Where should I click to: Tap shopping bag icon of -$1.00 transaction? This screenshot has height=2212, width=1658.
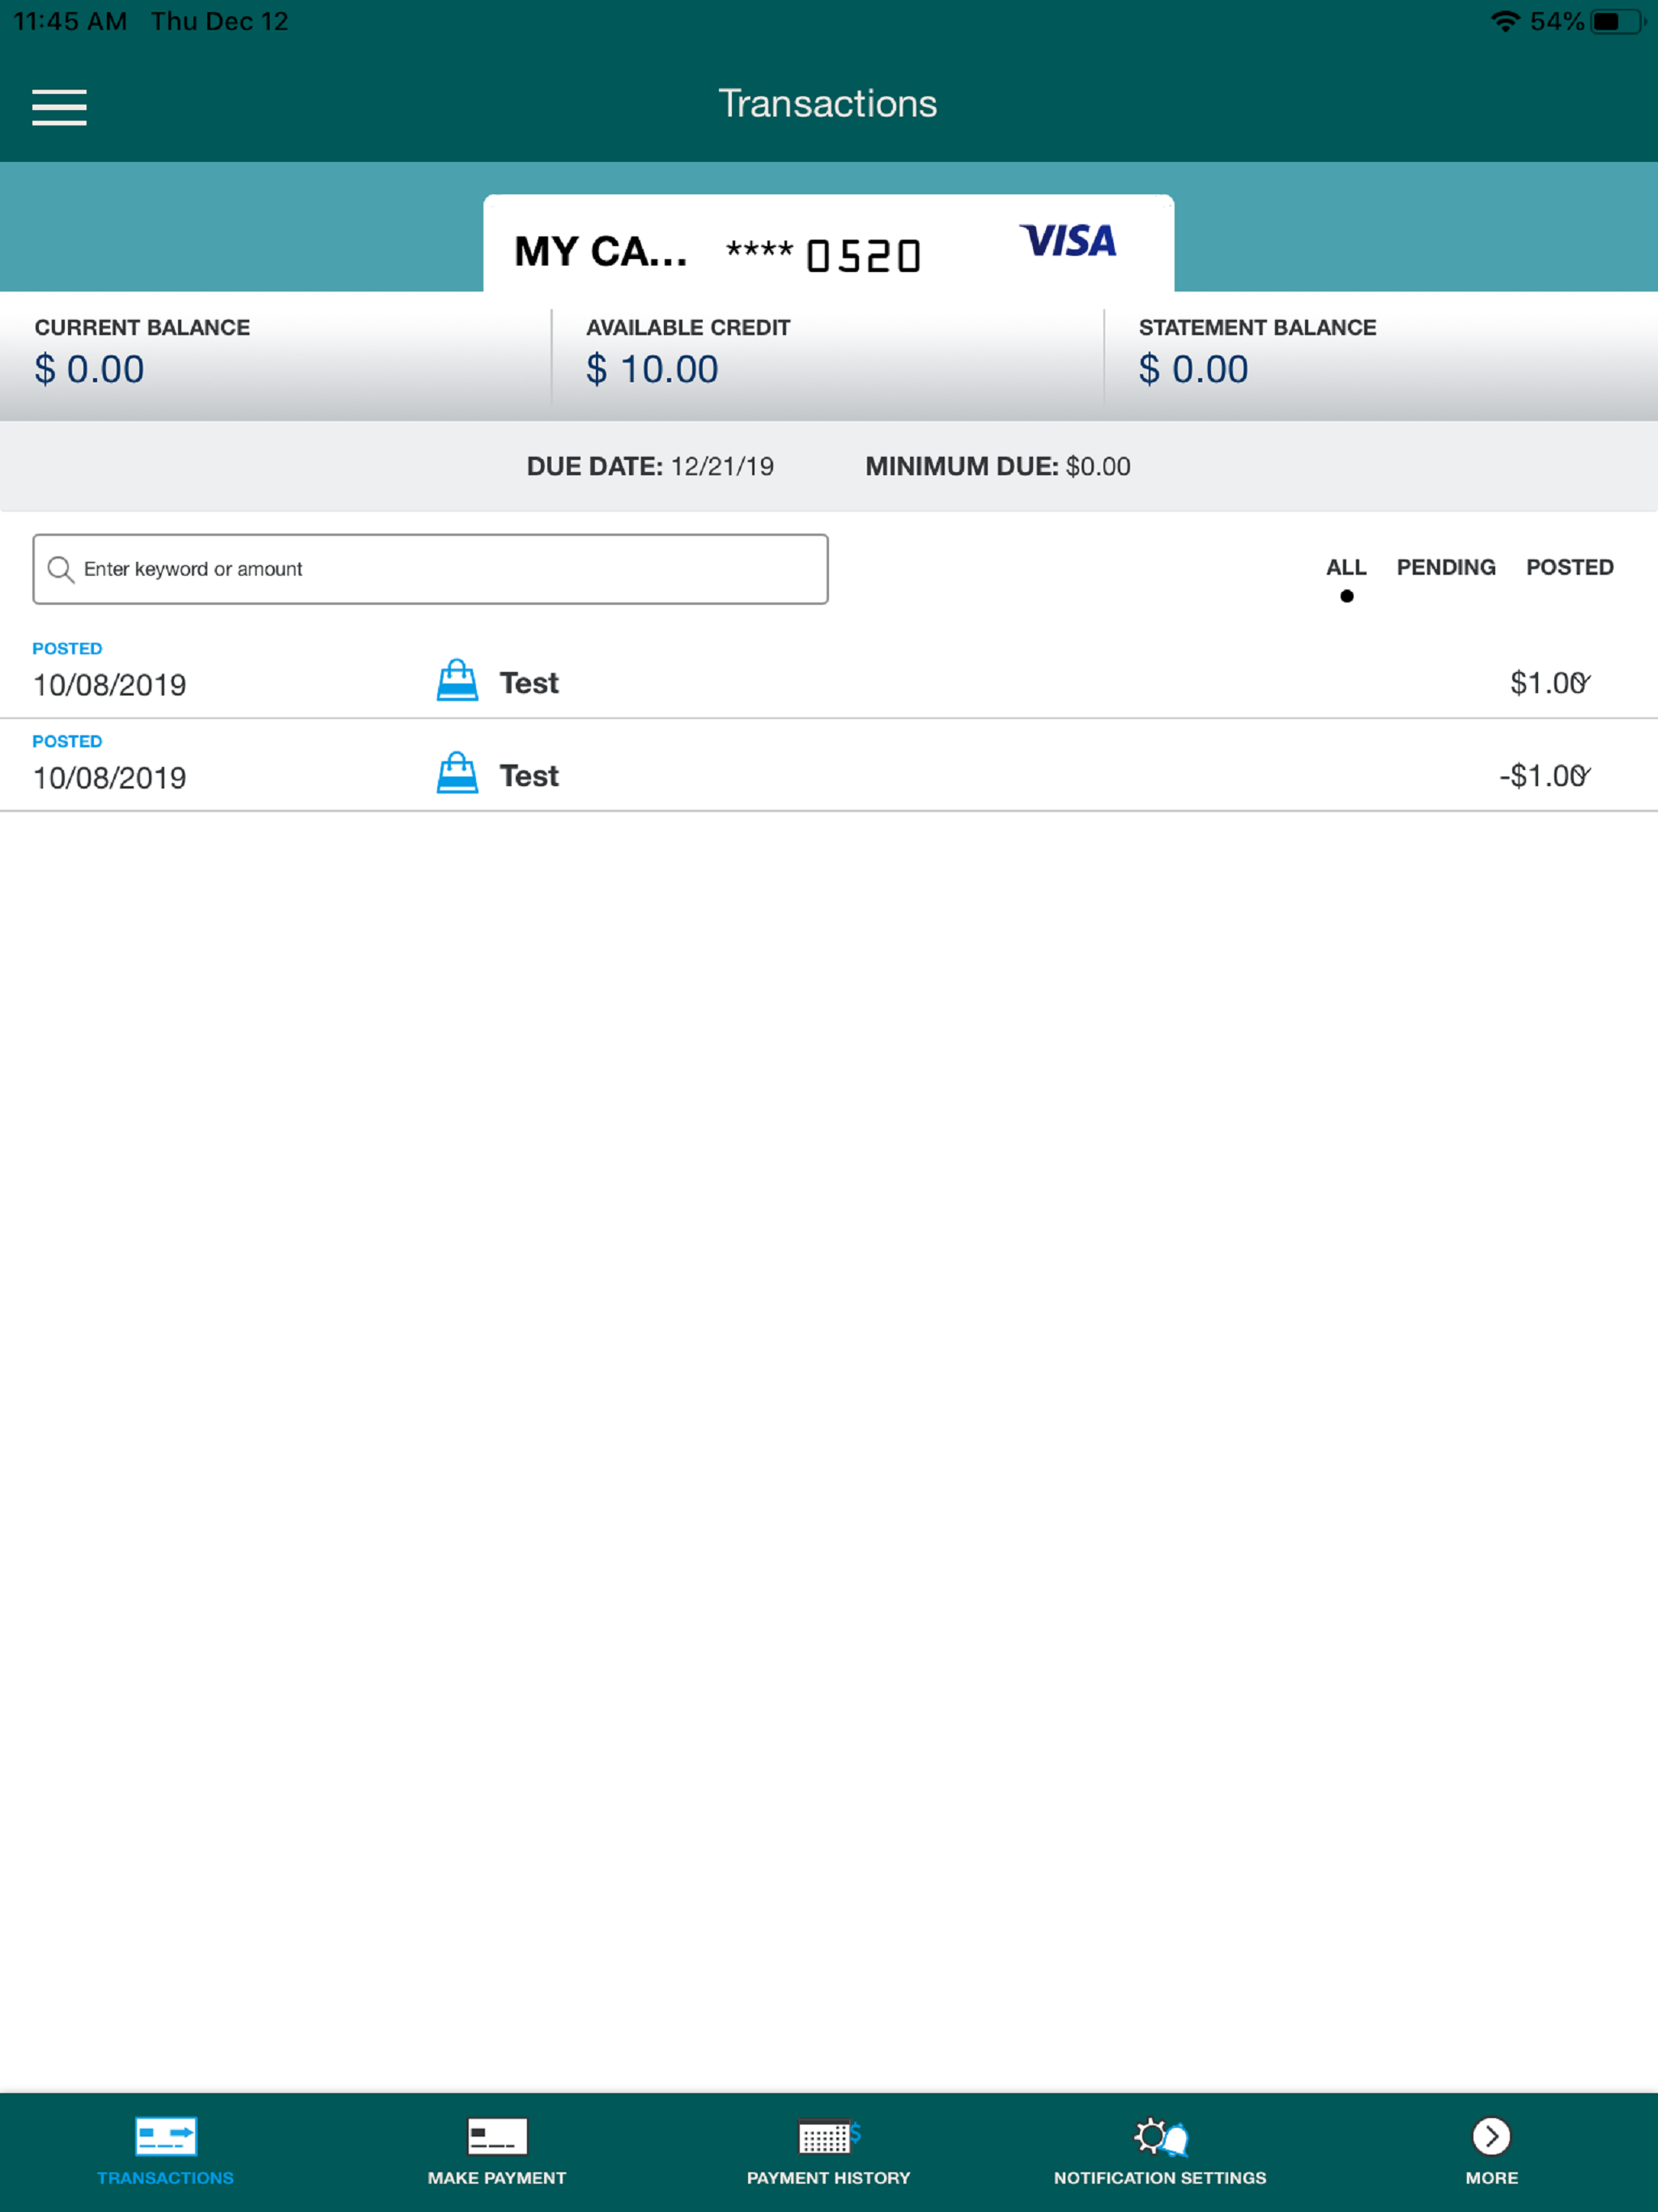457,773
